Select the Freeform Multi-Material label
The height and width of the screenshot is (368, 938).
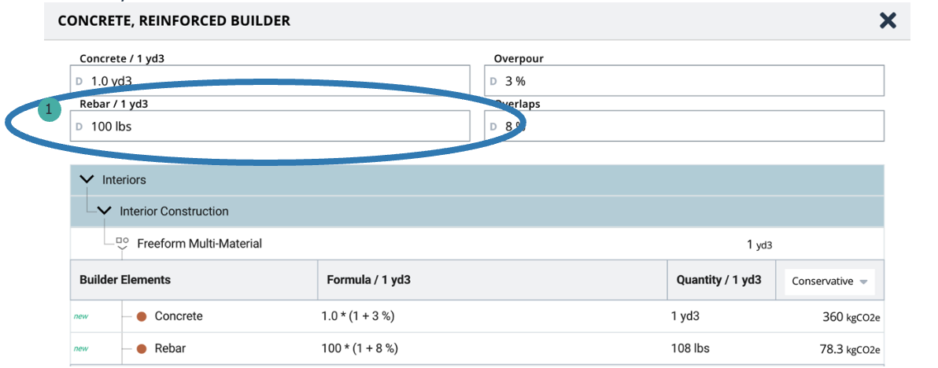point(199,244)
